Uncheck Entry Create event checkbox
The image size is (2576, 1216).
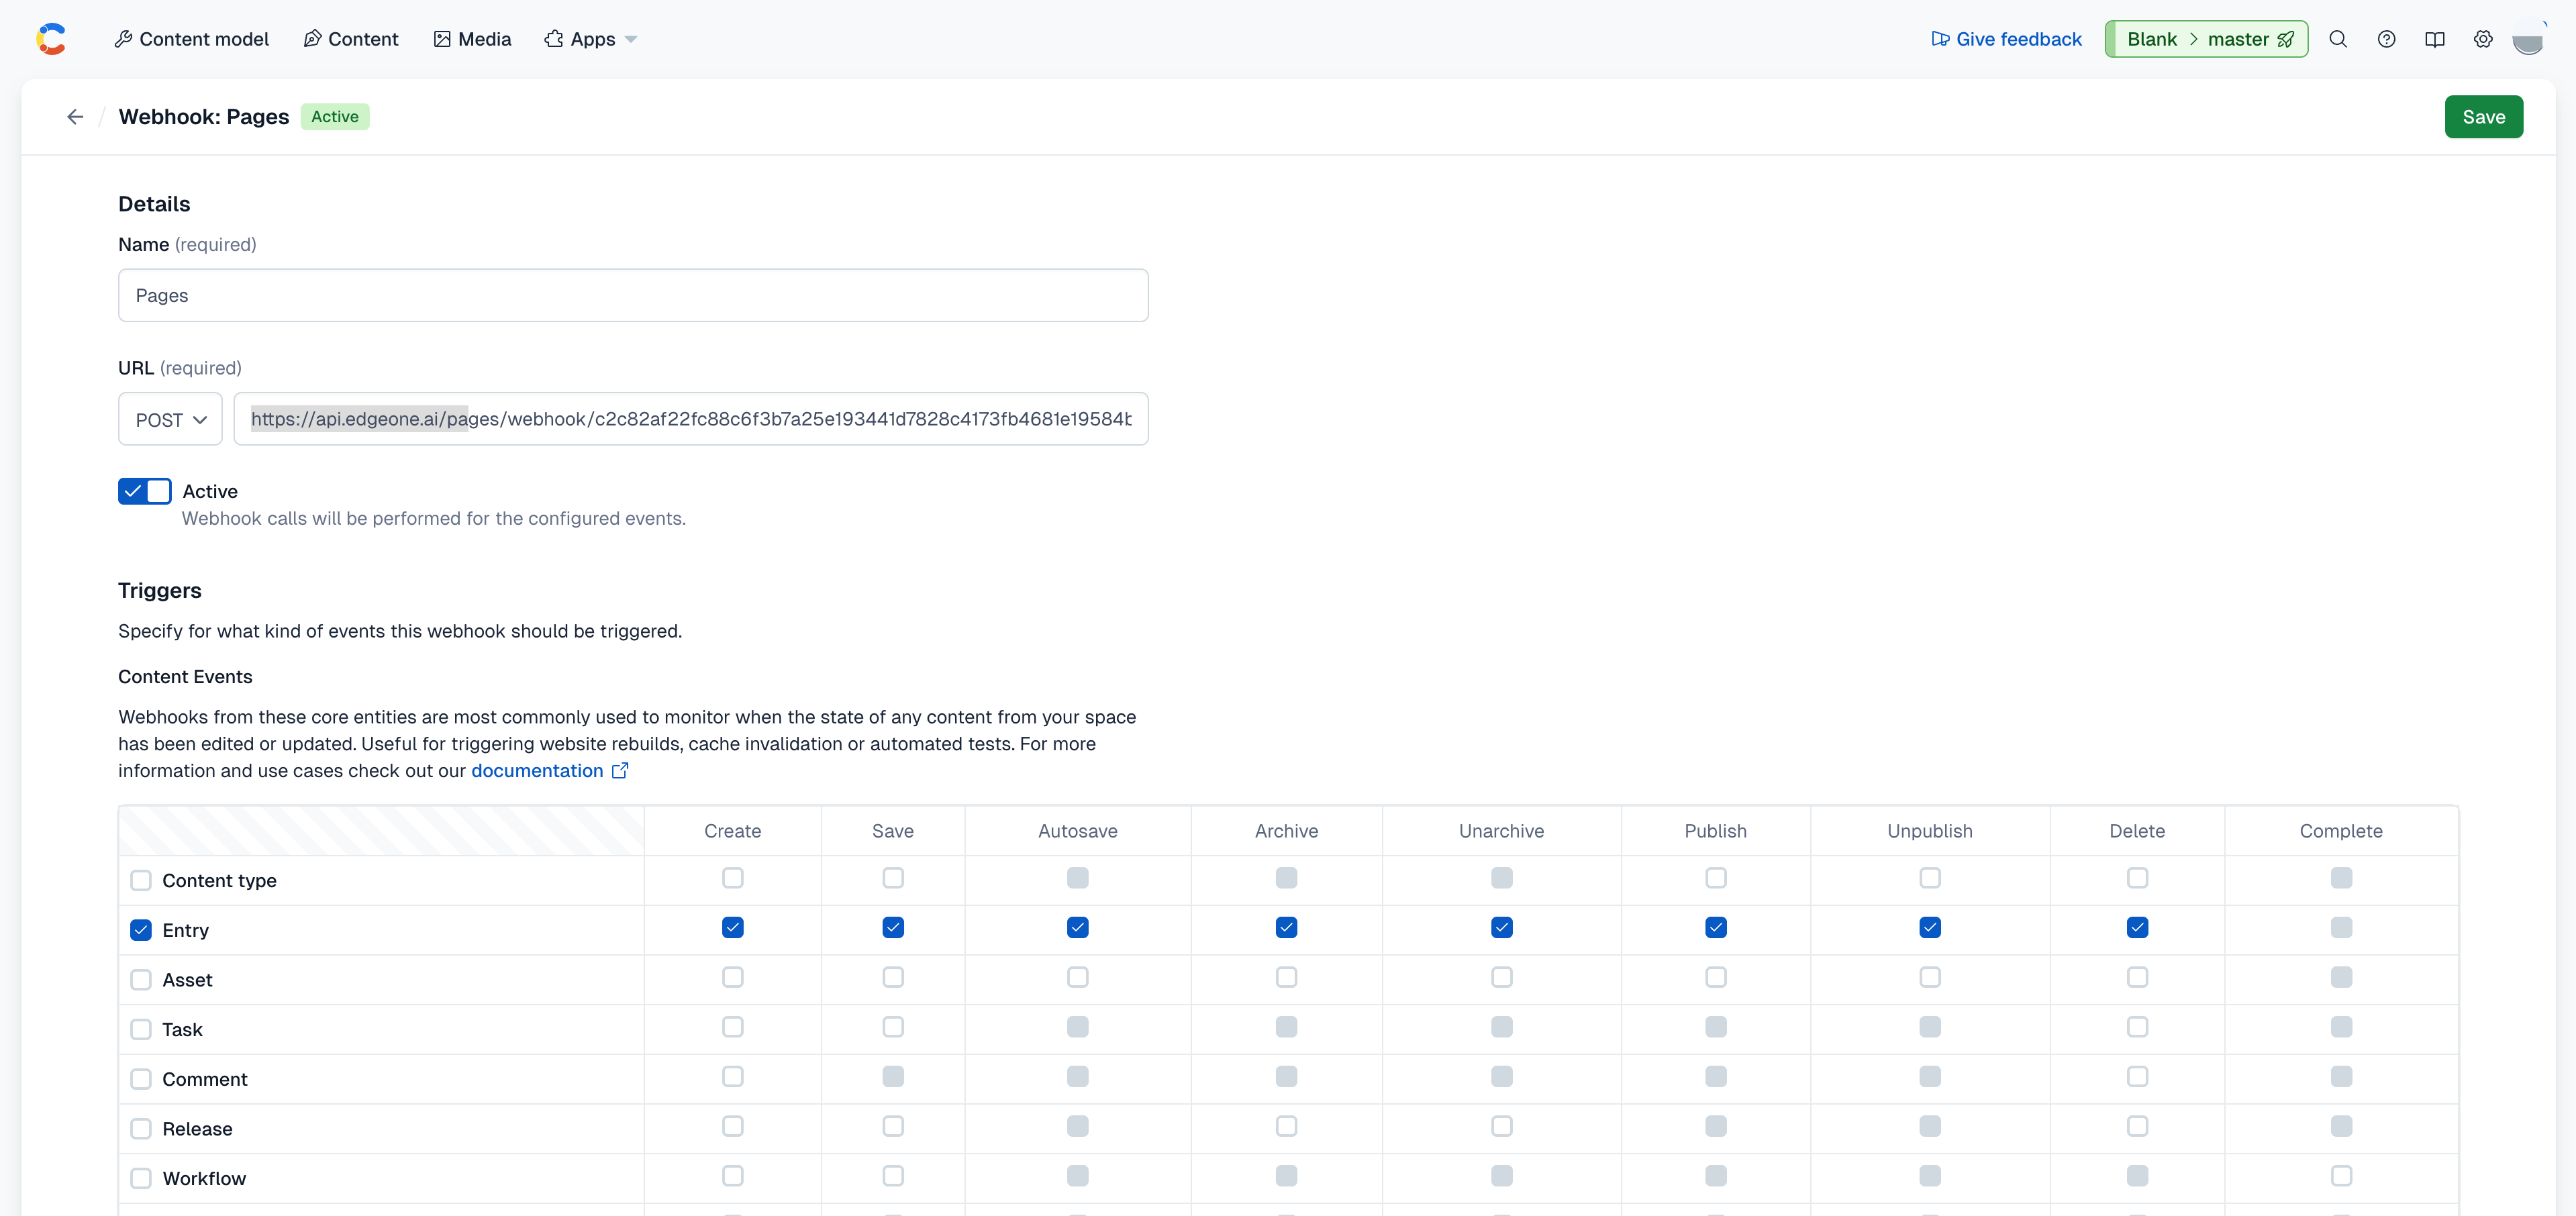click(x=733, y=927)
